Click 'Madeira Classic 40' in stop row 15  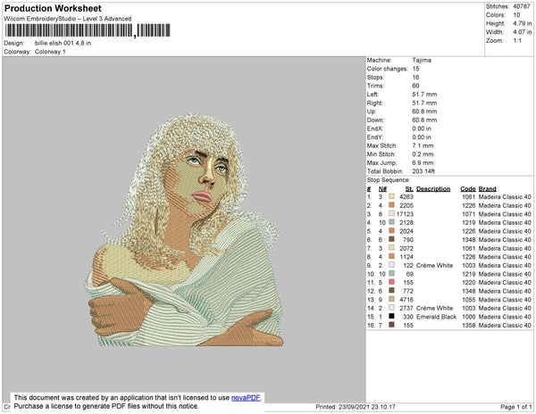pyautogui.click(x=505, y=317)
